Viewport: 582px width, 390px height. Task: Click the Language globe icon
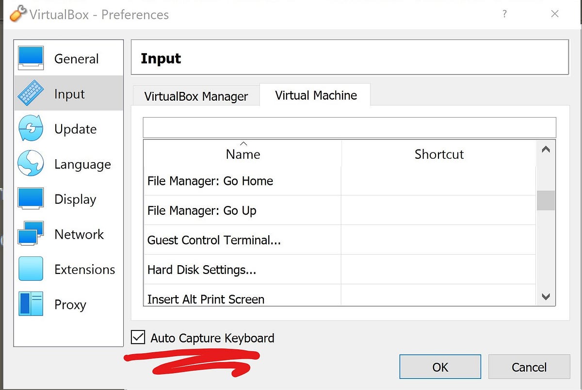click(31, 164)
